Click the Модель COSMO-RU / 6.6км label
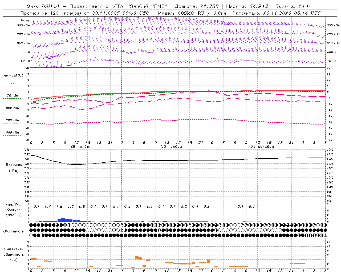The height and width of the screenshot is (273, 341). coord(192,13)
